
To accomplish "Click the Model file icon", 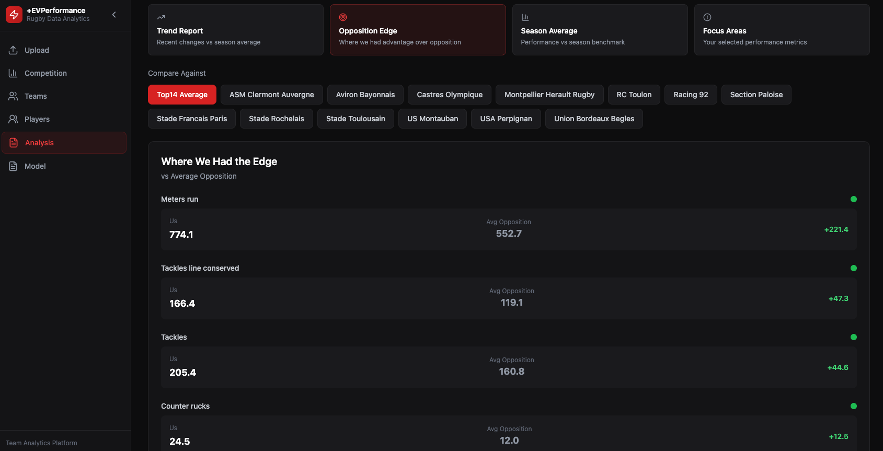I will click(13, 166).
